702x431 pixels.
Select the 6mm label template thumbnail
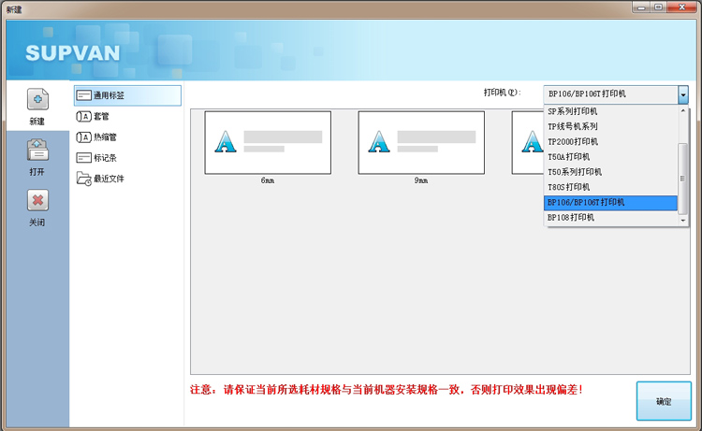coord(268,142)
